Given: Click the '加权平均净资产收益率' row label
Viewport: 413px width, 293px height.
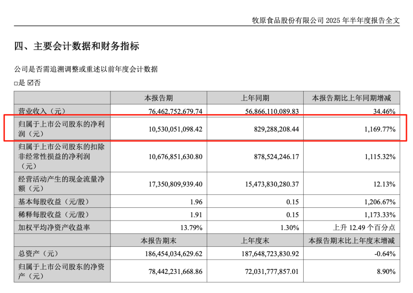Looking at the screenshot, I should [x=54, y=228].
